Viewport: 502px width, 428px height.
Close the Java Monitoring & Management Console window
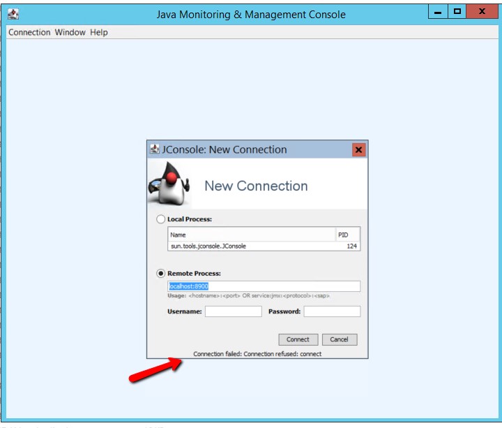[x=482, y=12]
